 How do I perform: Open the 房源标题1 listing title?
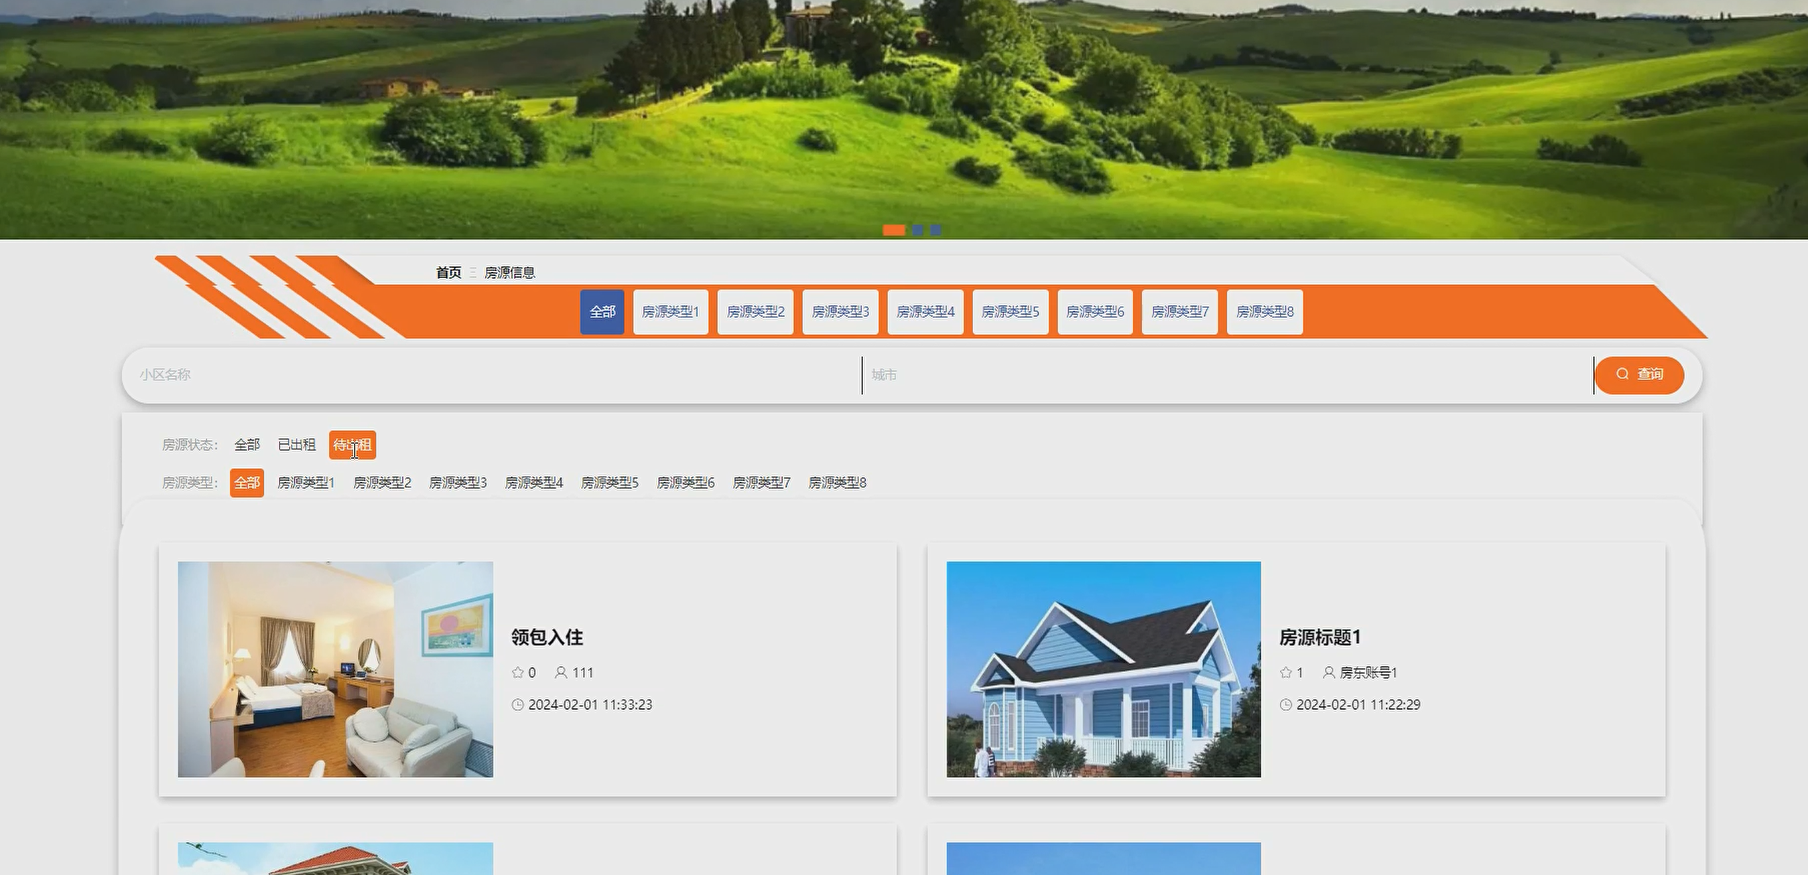(1319, 637)
